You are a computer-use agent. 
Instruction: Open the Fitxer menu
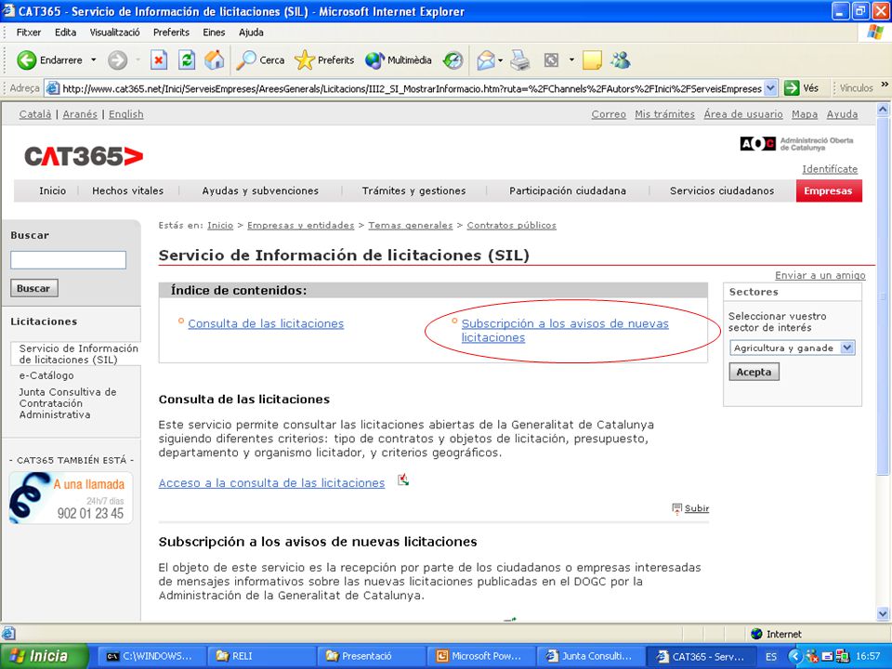click(x=29, y=33)
